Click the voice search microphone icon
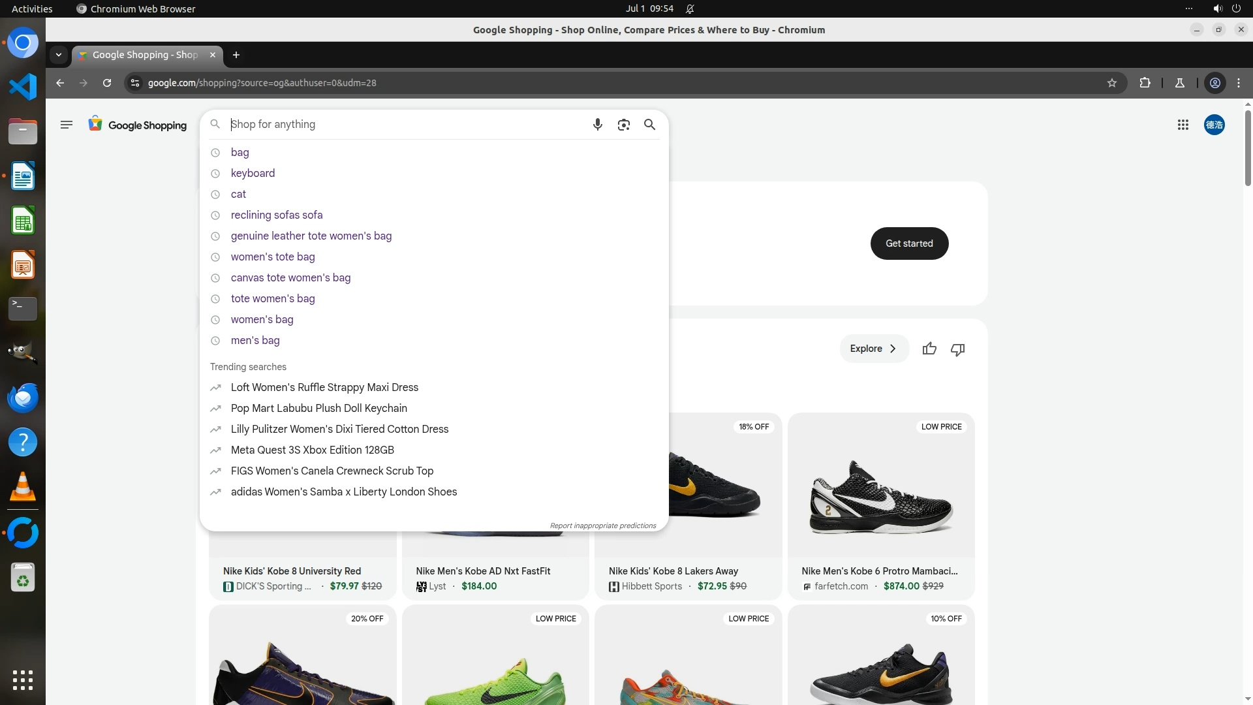This screenshot has width=1253, height=705. pos(597,125)
